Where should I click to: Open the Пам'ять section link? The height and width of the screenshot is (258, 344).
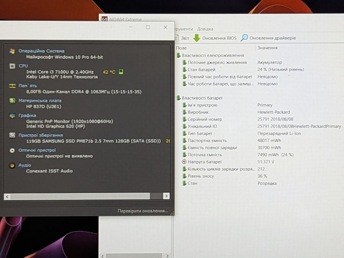click(x=28, y=86)
